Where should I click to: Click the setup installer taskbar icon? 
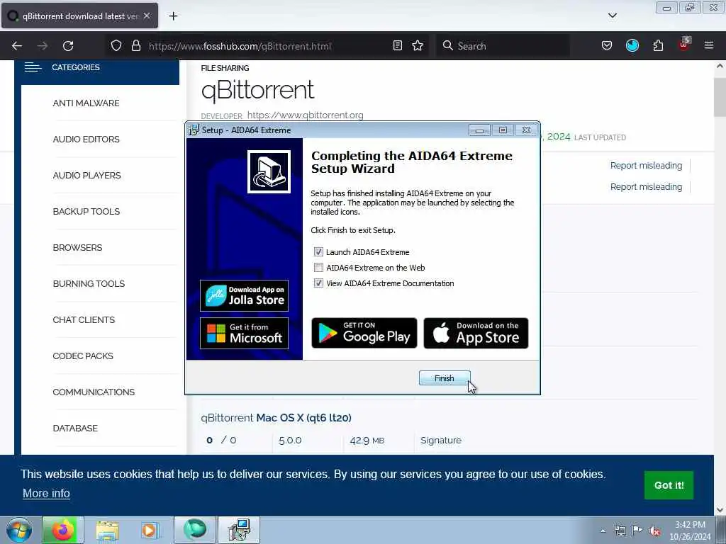[x=240, y=530]
